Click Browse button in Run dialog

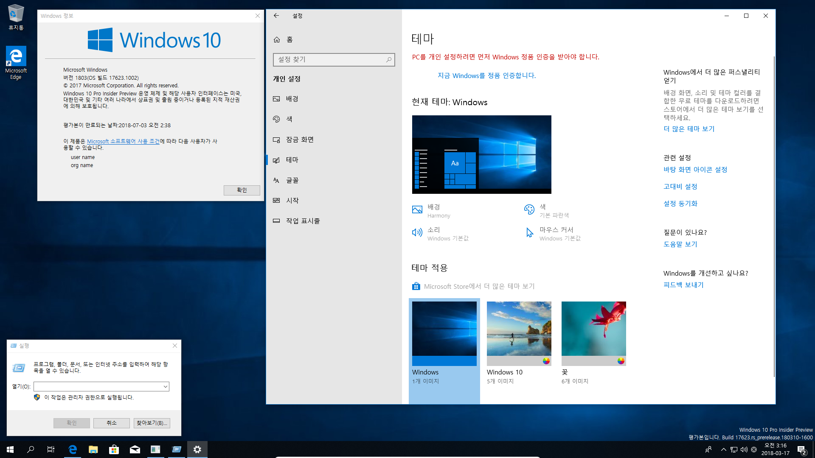pos(152,423)
